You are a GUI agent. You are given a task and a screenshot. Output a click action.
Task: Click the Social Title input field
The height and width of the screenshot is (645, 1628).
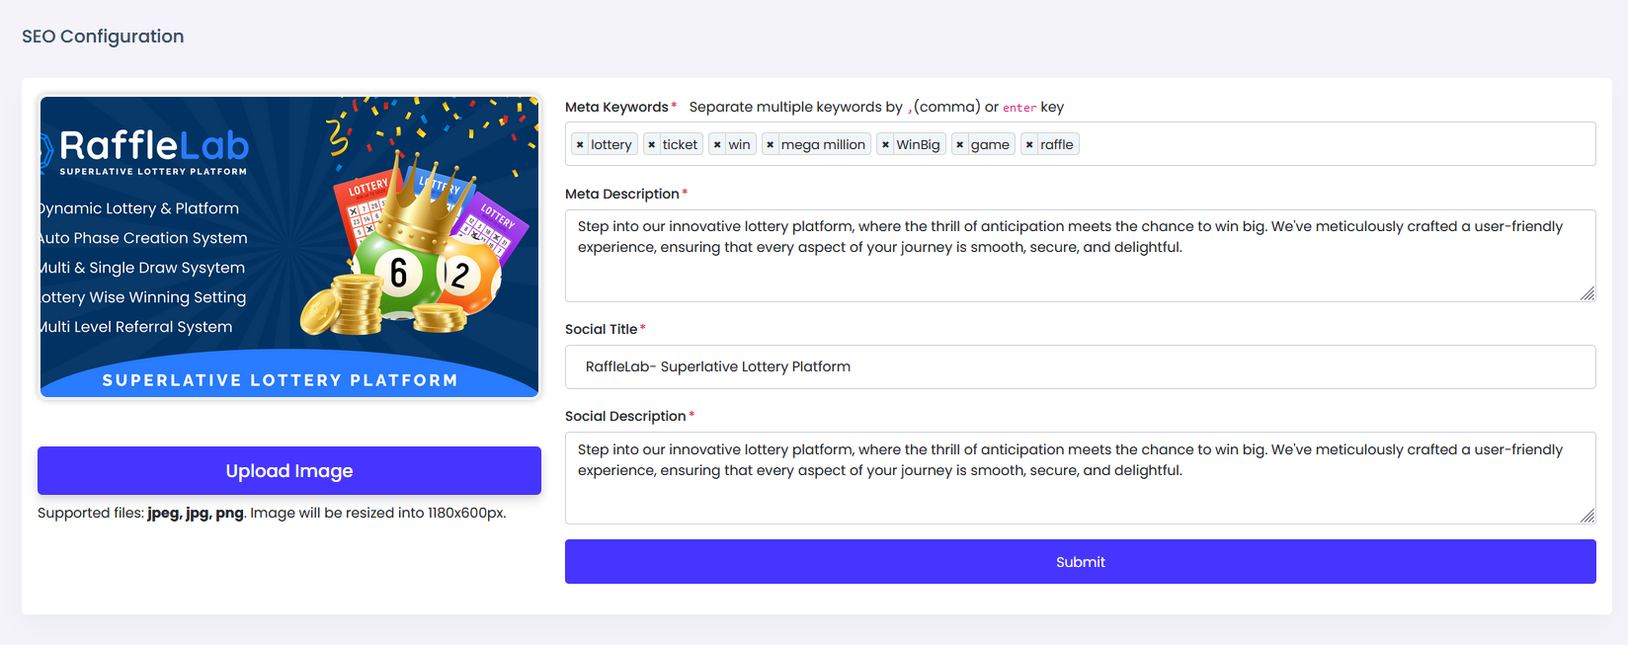point(1080,366)
